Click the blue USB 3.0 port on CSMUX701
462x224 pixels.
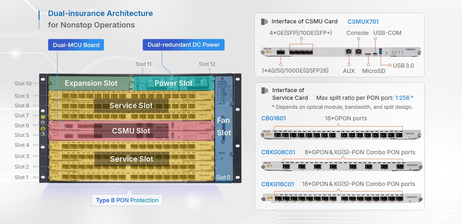click(381, 52)
